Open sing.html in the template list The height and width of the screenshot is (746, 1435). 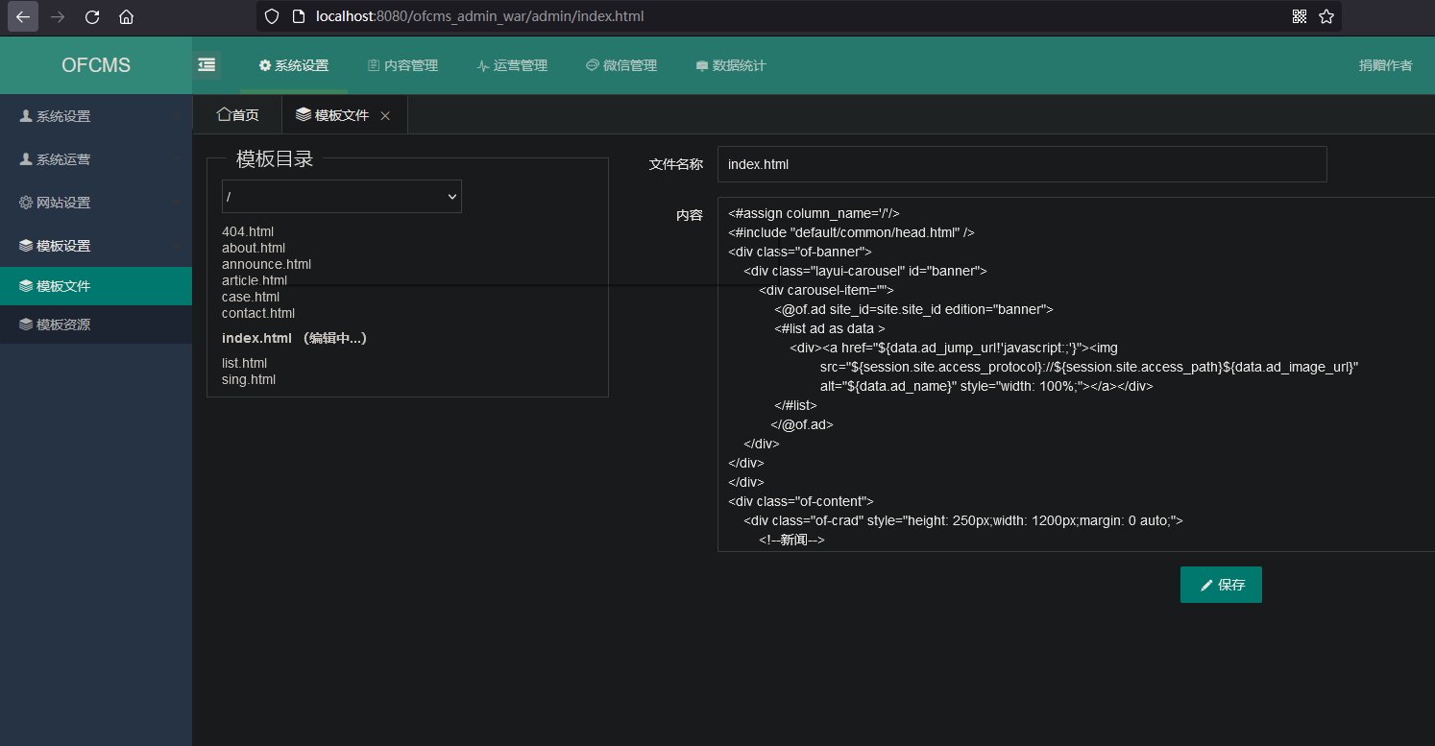[249, 379]
